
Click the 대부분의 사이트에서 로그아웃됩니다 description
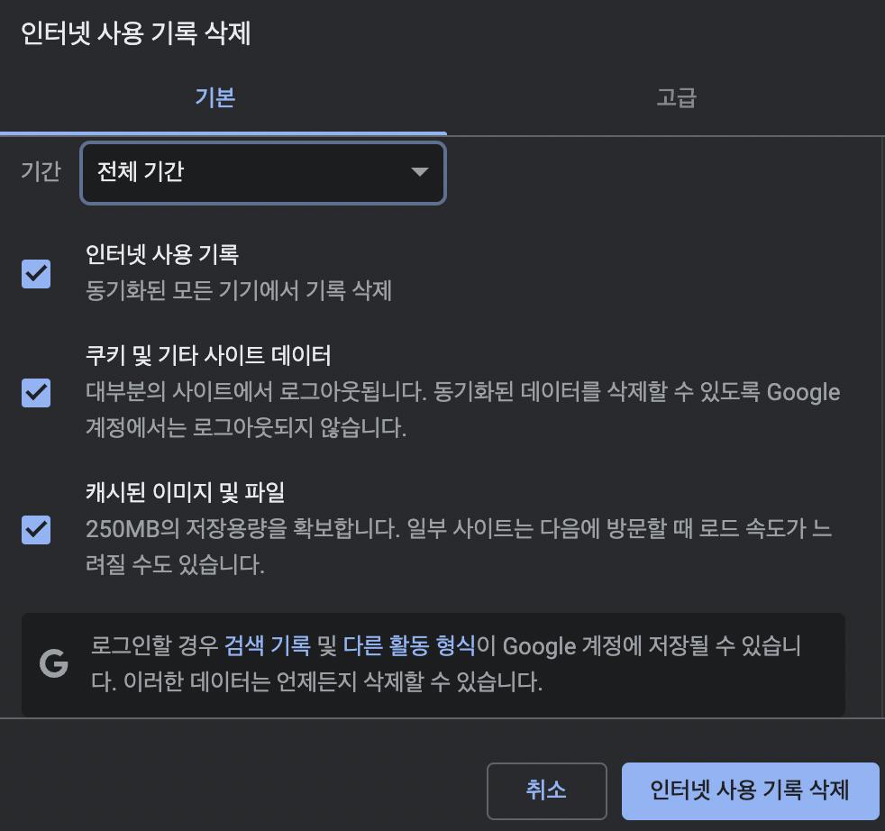coord(463,410)
